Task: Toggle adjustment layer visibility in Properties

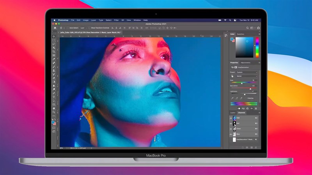Action: tap(252, 108)
